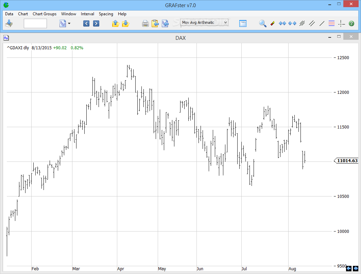Select the double parallel lines tool
The height and width of the screenshot is (274, 361).
click(312, 23)
